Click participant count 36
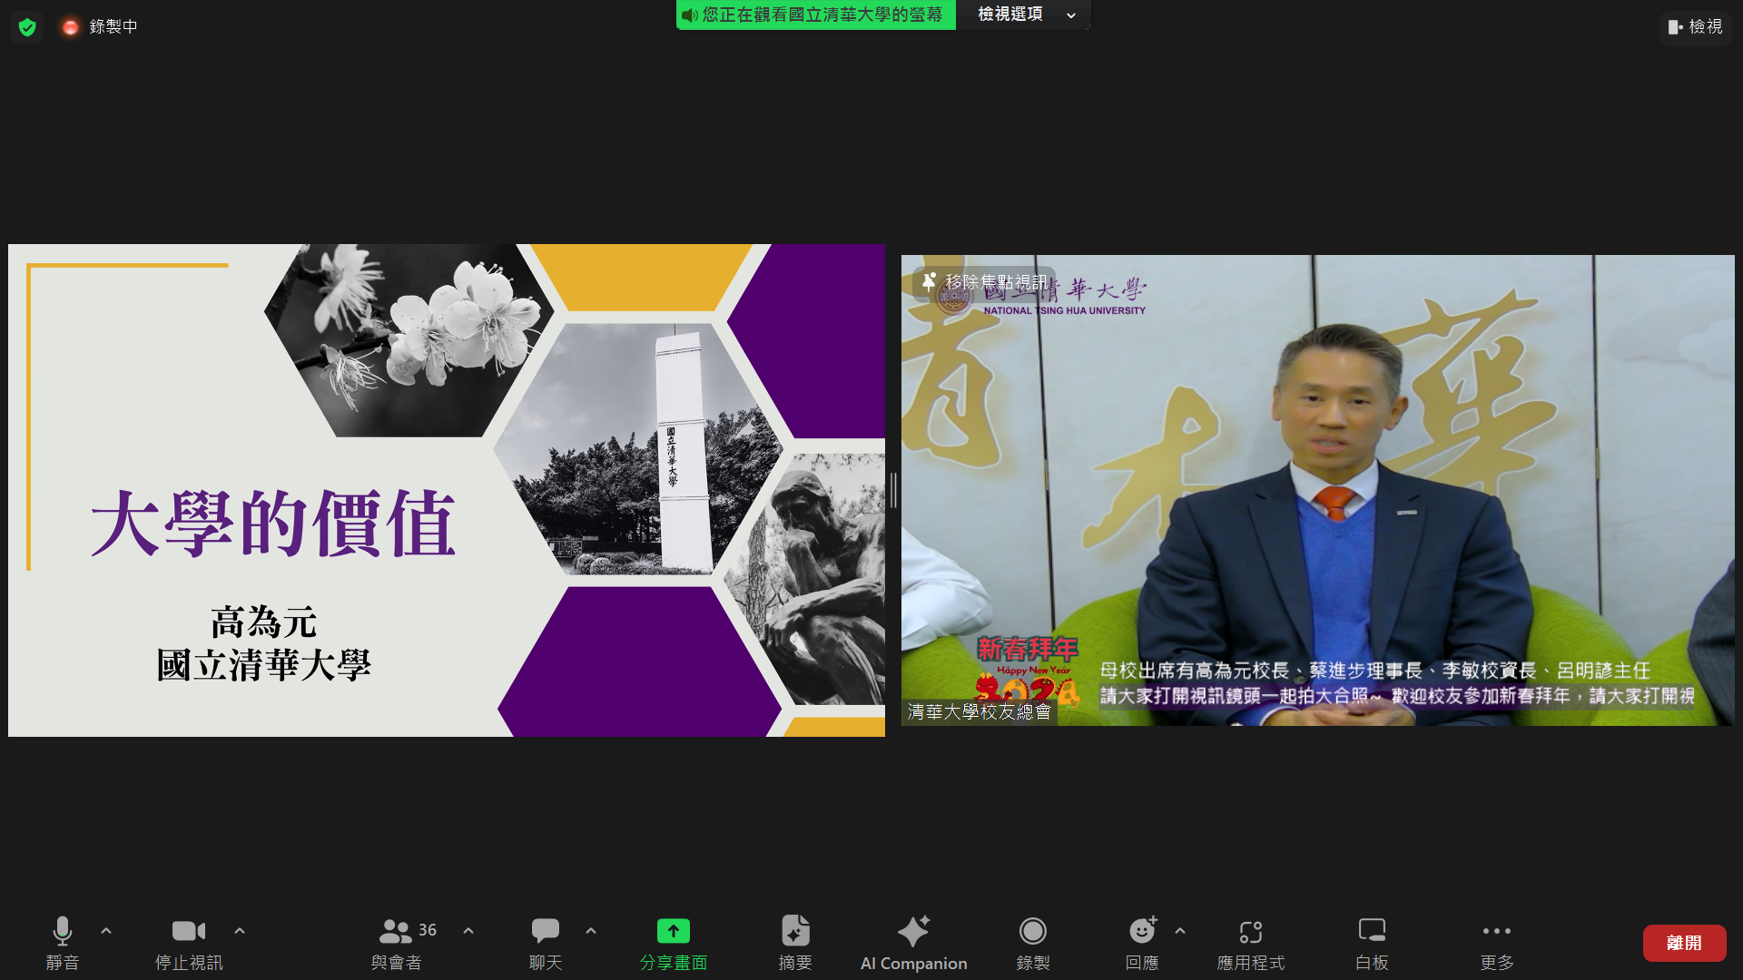 tap(428, 930)
